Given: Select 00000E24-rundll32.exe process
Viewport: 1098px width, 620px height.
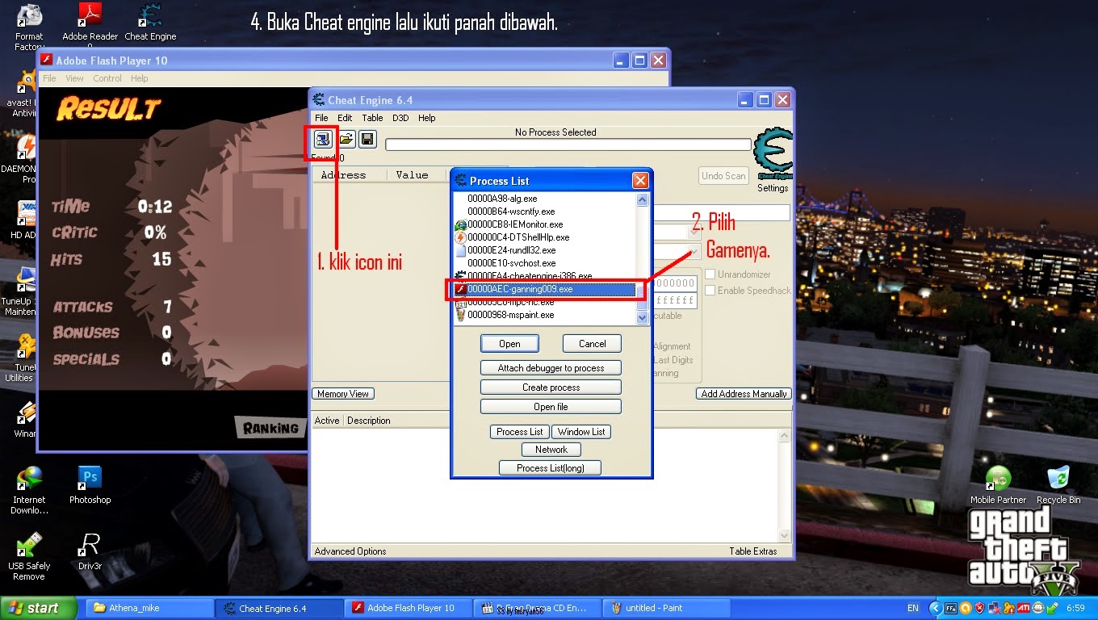Looking at the screenshot, I should pyautogui.click(x=545, y=250).
